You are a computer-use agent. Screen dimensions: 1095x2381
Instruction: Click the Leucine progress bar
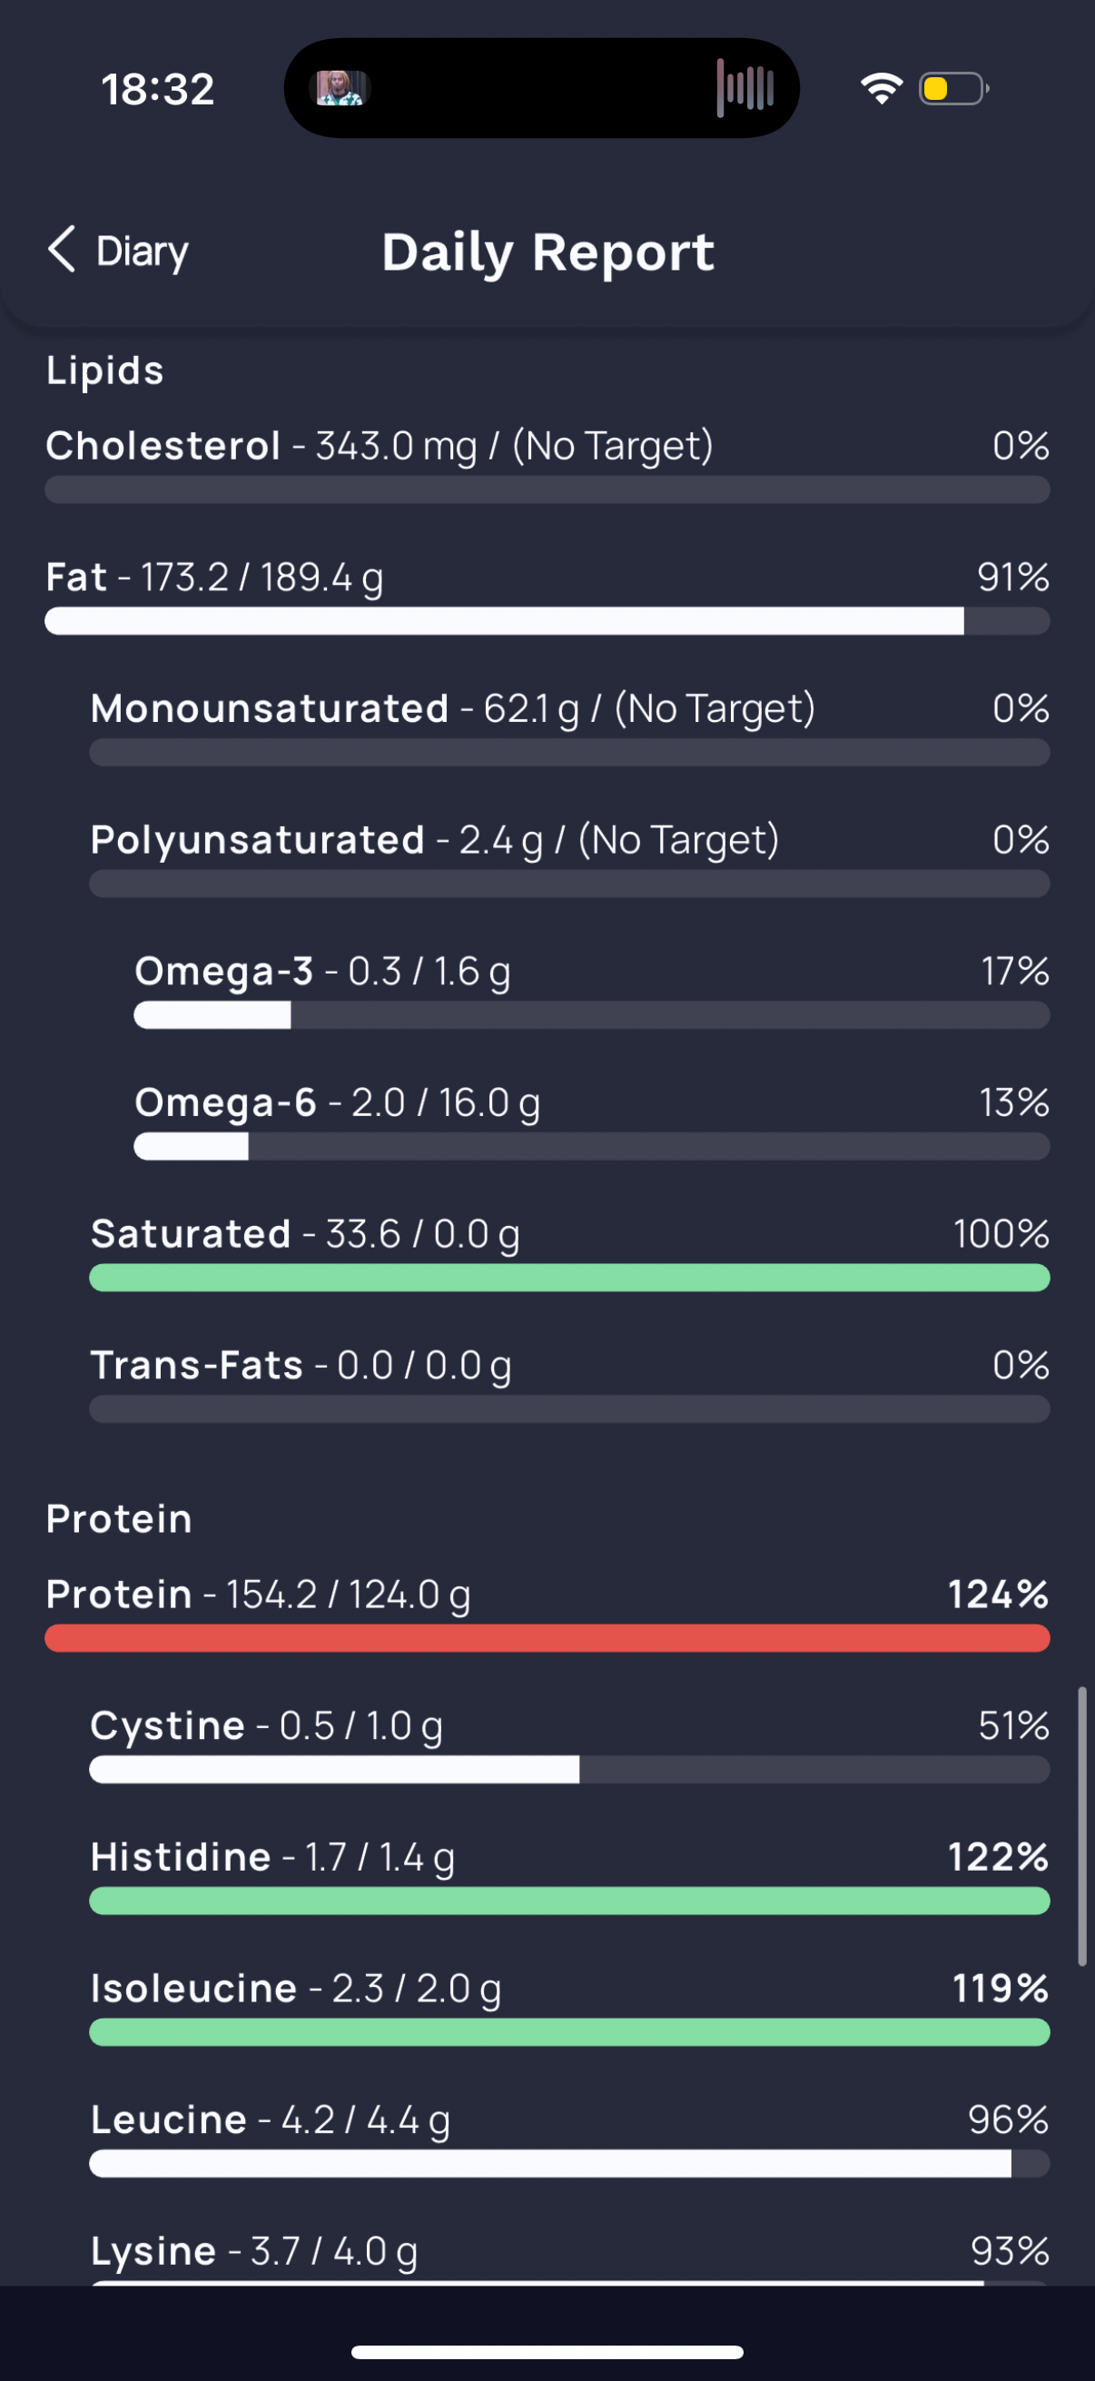pyautogui.click(x=569, y=2164)
